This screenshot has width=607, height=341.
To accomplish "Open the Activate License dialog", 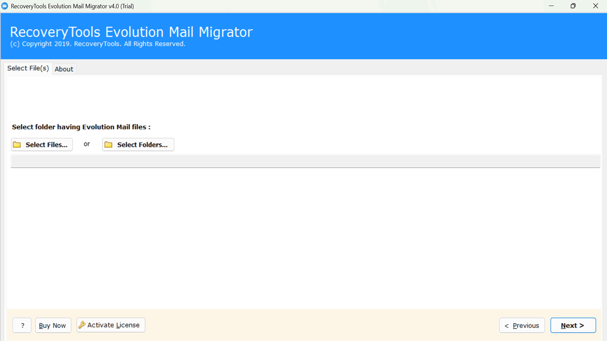I will [111, 325].
